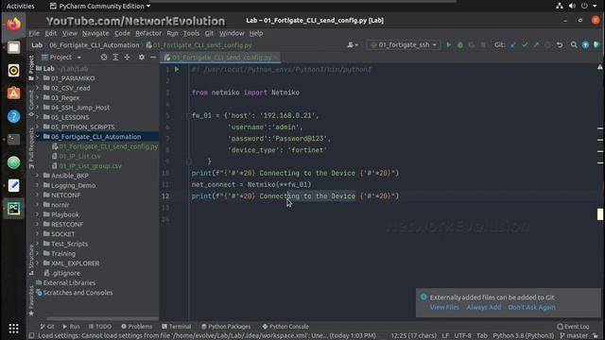Screen dimensions: 605x340
Task: Expand the Ansible_BKP folder
Action: [x=38, y=176]
